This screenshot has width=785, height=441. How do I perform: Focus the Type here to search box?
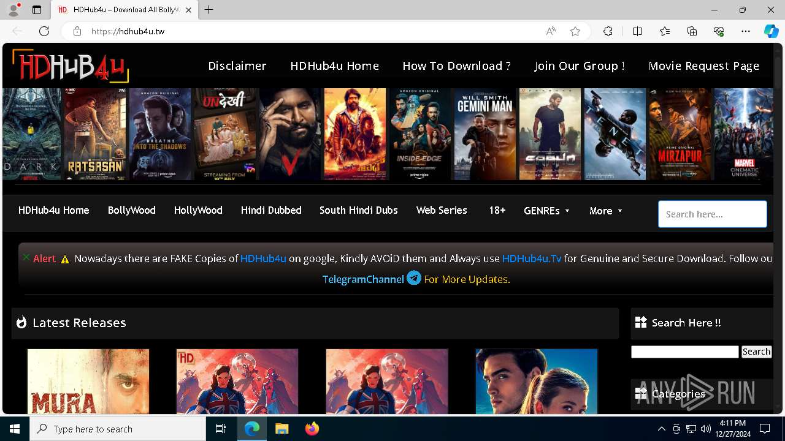pyautogui.click(x=118, y=429)
